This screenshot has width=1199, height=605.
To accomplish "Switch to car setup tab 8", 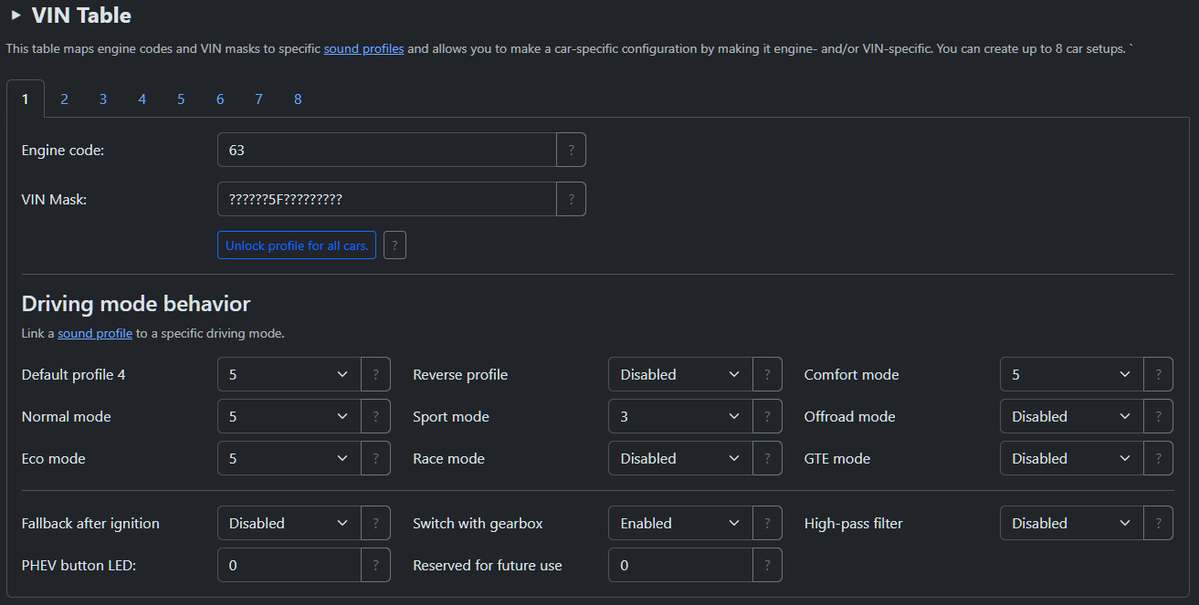I will coord(298,99).
